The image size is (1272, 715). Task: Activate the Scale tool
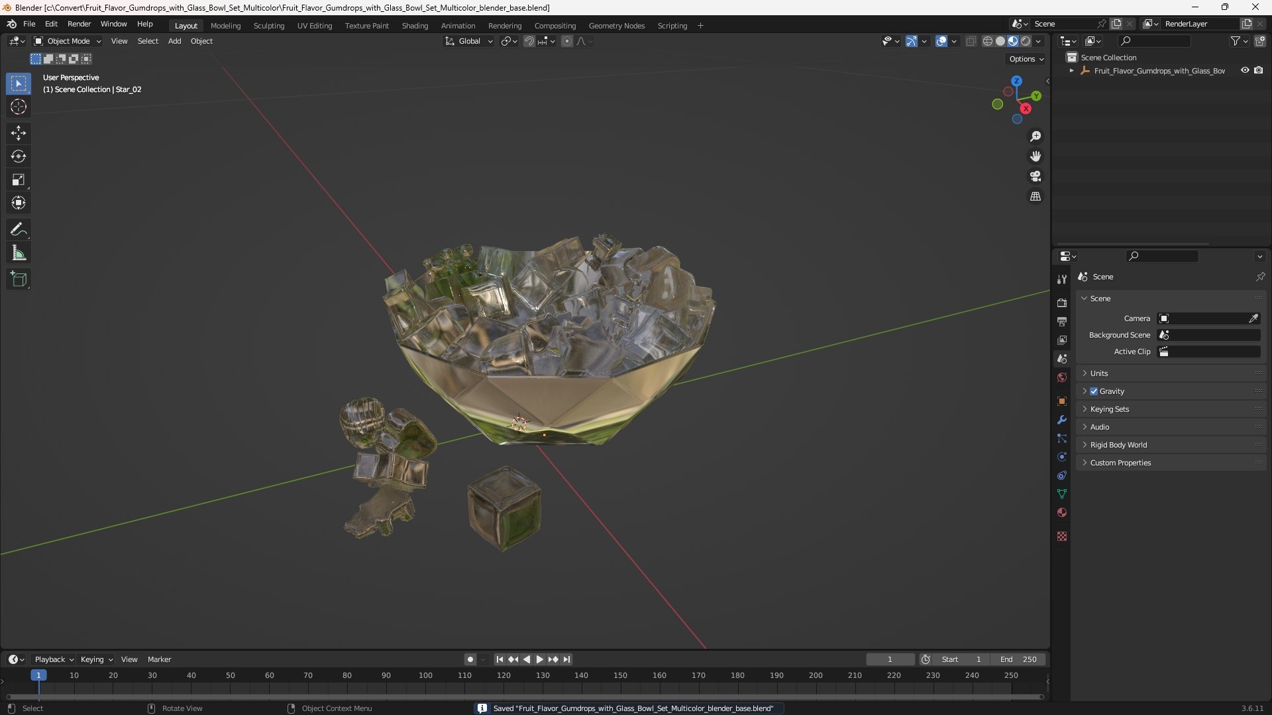(19, 179)
